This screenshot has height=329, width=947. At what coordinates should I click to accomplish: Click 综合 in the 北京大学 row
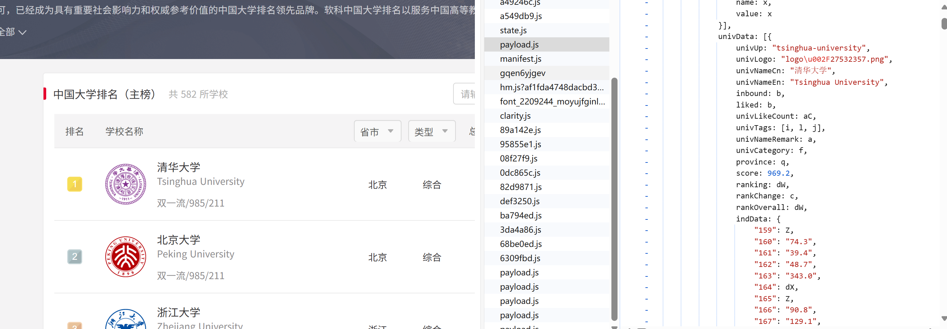pyautogui.click(x=432, y=257)
